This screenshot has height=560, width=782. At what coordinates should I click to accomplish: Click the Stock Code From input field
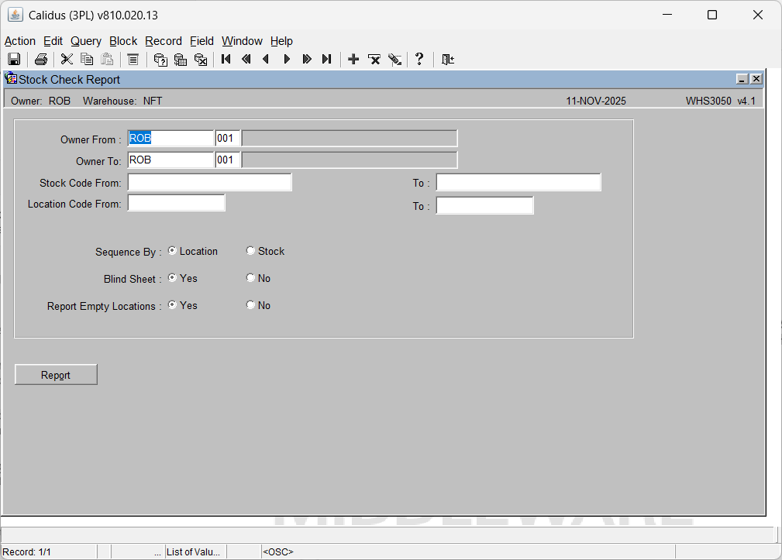(209, 182)
